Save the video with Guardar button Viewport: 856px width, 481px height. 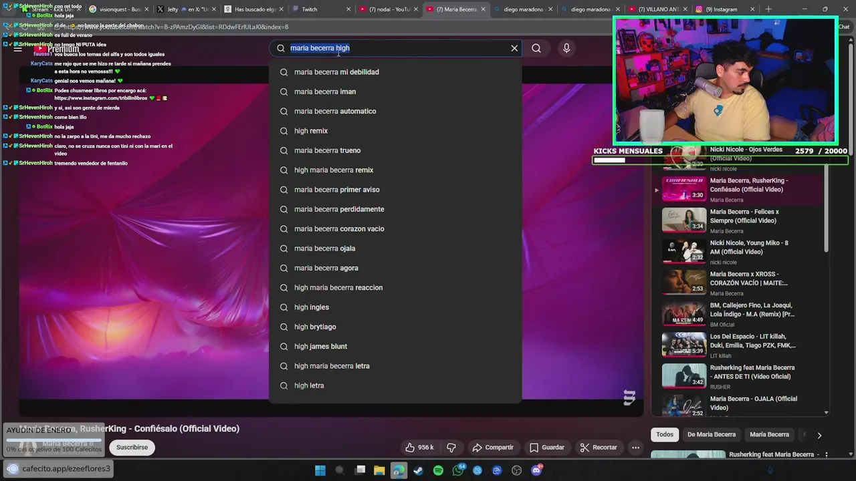[x=547, y=447]
